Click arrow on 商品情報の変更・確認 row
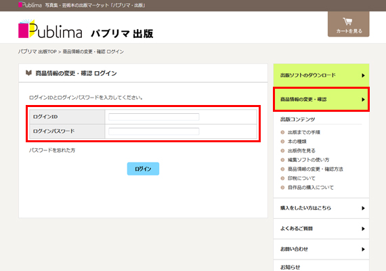 pos(363,100)
